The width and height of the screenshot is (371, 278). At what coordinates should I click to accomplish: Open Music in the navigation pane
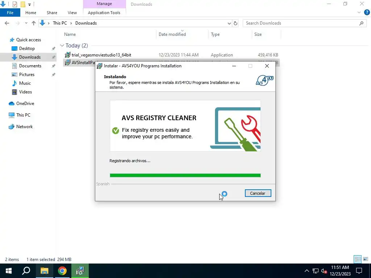point(25,83)
